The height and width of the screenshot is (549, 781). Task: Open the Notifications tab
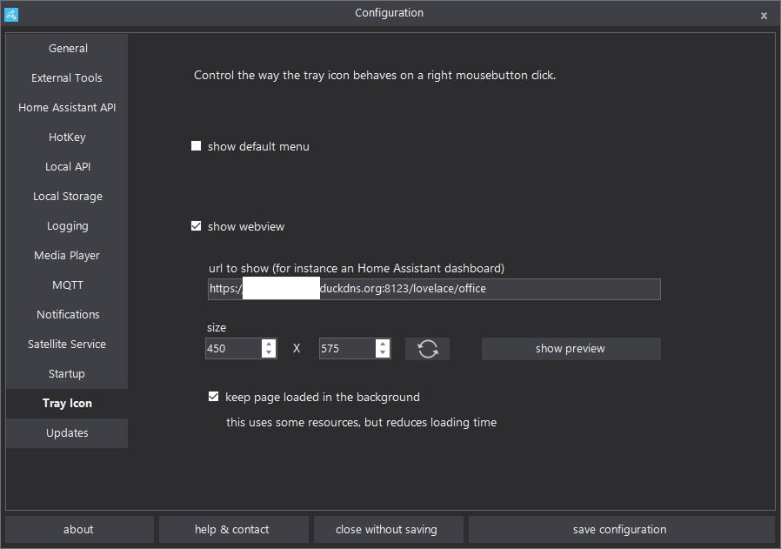coord(67,314)
